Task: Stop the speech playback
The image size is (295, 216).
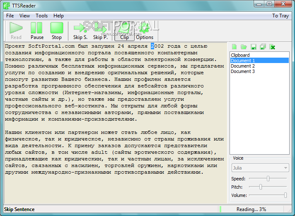Action: tap(57, 31)
